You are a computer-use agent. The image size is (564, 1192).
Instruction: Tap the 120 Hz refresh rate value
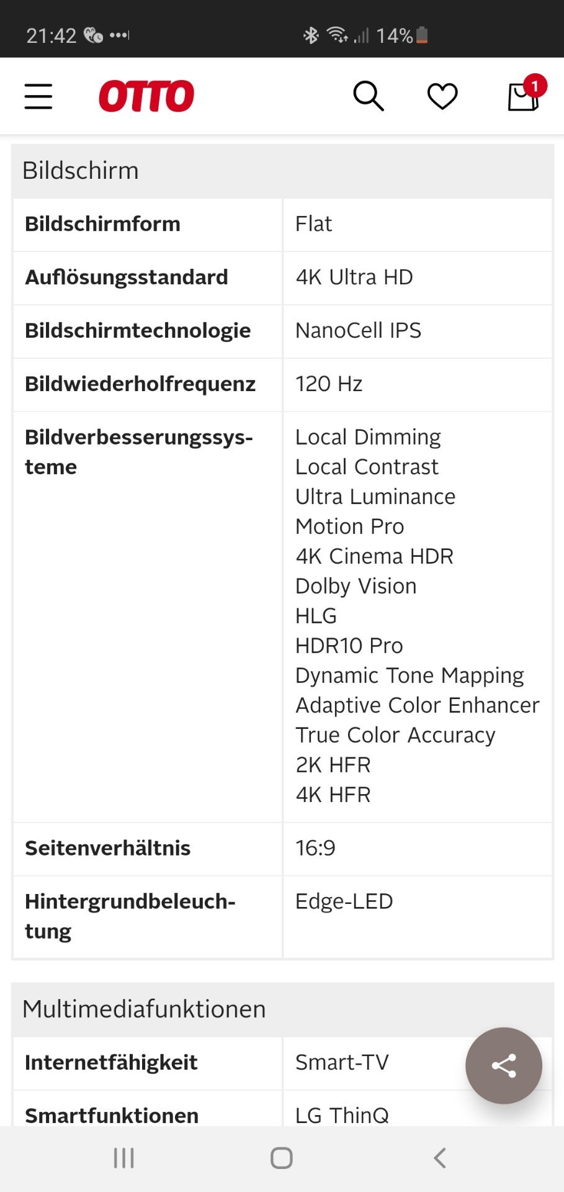(329, 384)
